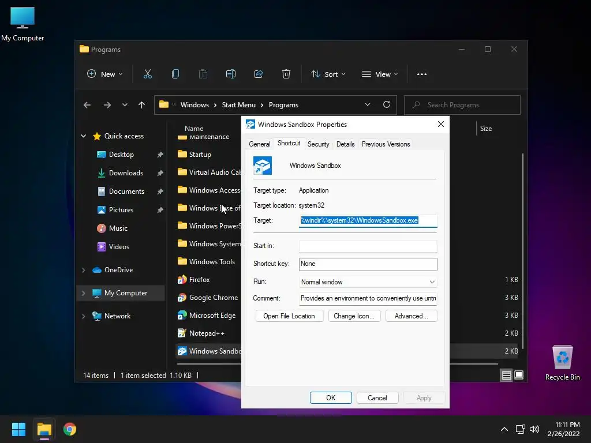Click the Comment field
Image resolution: width=591 pixels, height=443 pixels.
tap(368, 299)
